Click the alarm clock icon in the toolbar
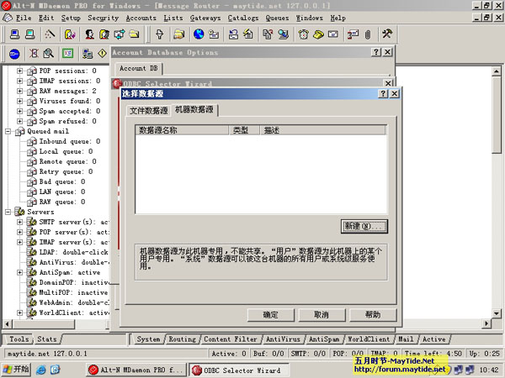The image size is (505, 378). pyautogui.click(x=303, y=34)
